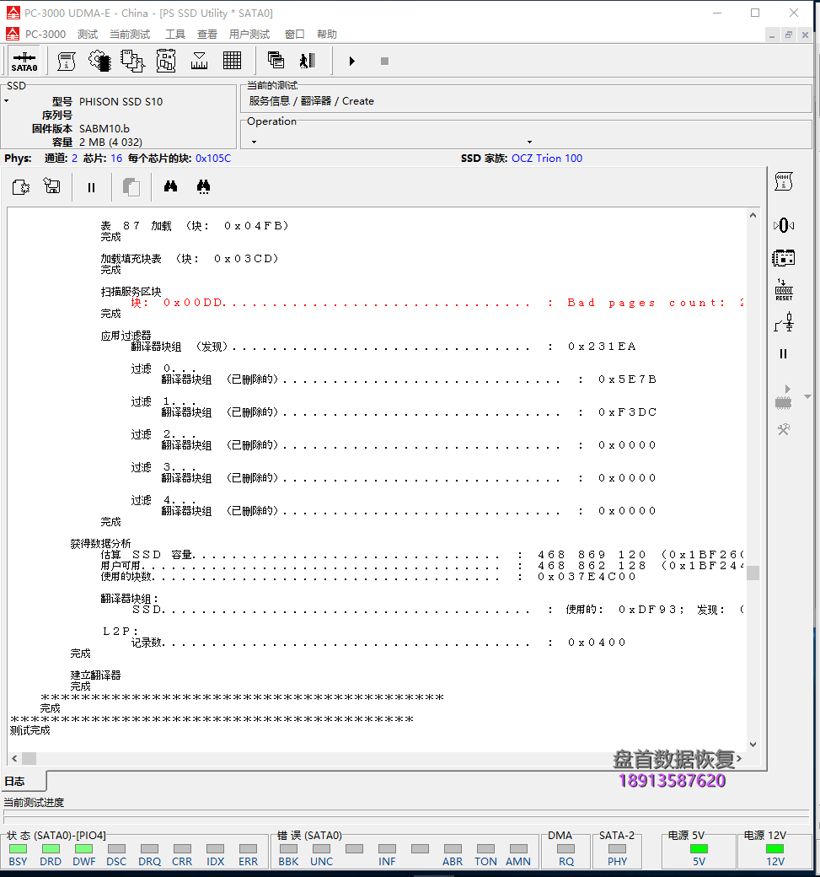Click the RESET counter icon
The height and width of the screenshot is (877, 820).
(x=784, y=290)
